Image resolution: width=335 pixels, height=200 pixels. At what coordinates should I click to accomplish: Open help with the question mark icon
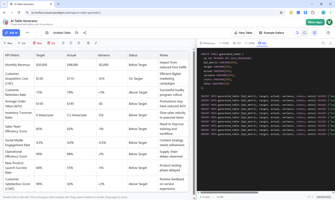pos(328,33)
